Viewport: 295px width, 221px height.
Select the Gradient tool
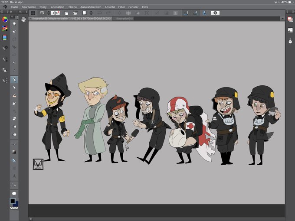click(x=14, y=152)
